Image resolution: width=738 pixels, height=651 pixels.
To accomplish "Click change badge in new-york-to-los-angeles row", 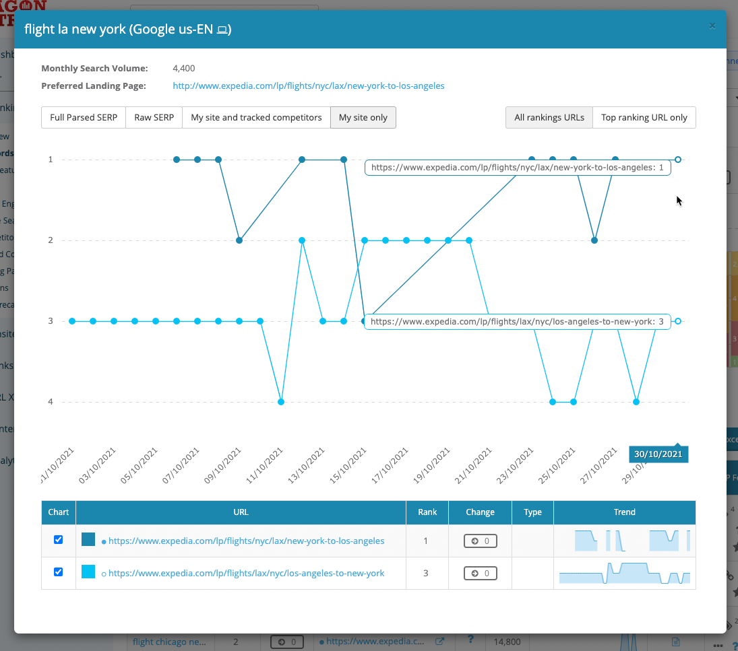I will pos(480,541).
